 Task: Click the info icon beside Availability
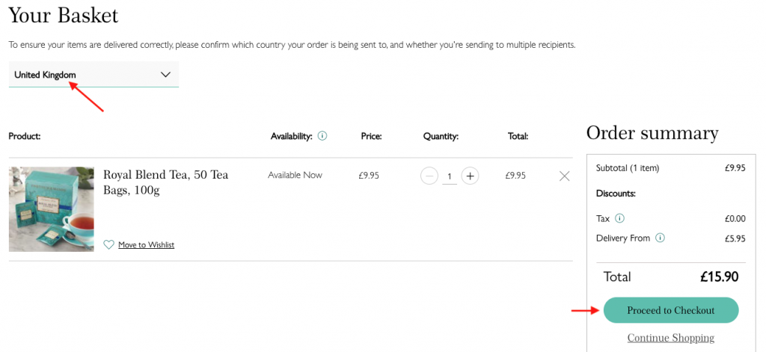tap(322, 136)
